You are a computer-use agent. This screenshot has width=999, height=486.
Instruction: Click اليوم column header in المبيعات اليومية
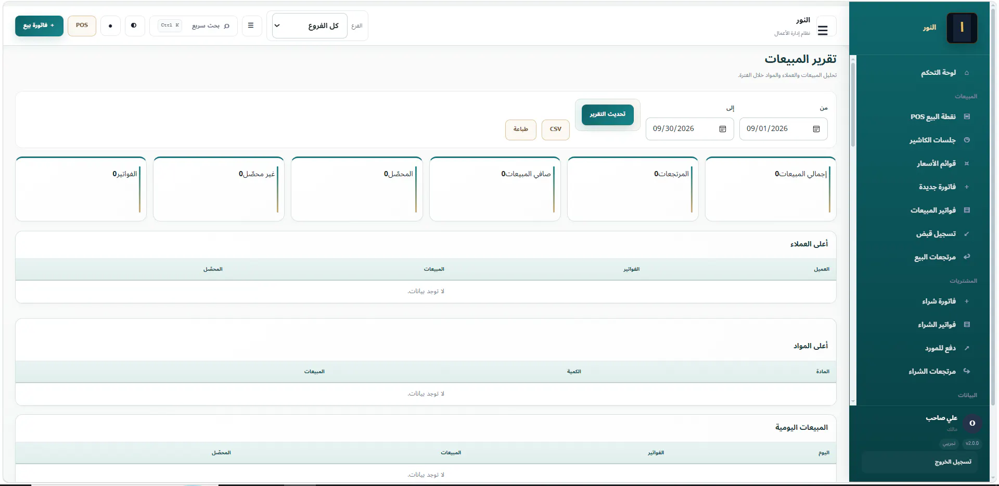824,453
